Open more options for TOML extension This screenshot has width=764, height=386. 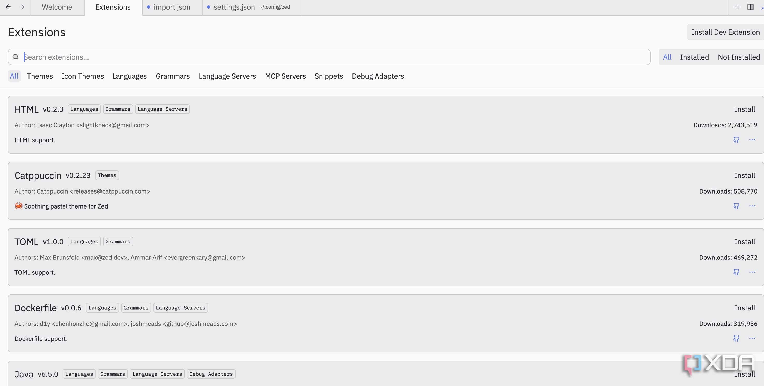pyautogui.click(x=752, y=272)
